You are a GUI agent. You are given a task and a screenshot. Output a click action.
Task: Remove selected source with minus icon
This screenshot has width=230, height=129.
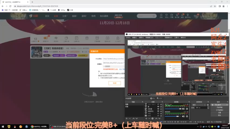point(149,118)
